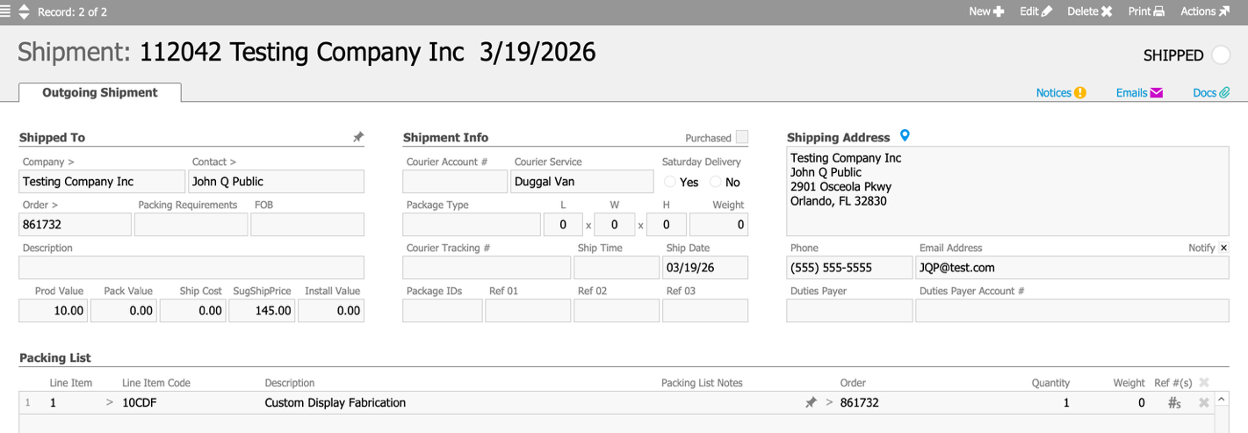The height and width of the screenshot is (433, 1248).
Task: Click the Edit button
Action: click(1035, 11)
